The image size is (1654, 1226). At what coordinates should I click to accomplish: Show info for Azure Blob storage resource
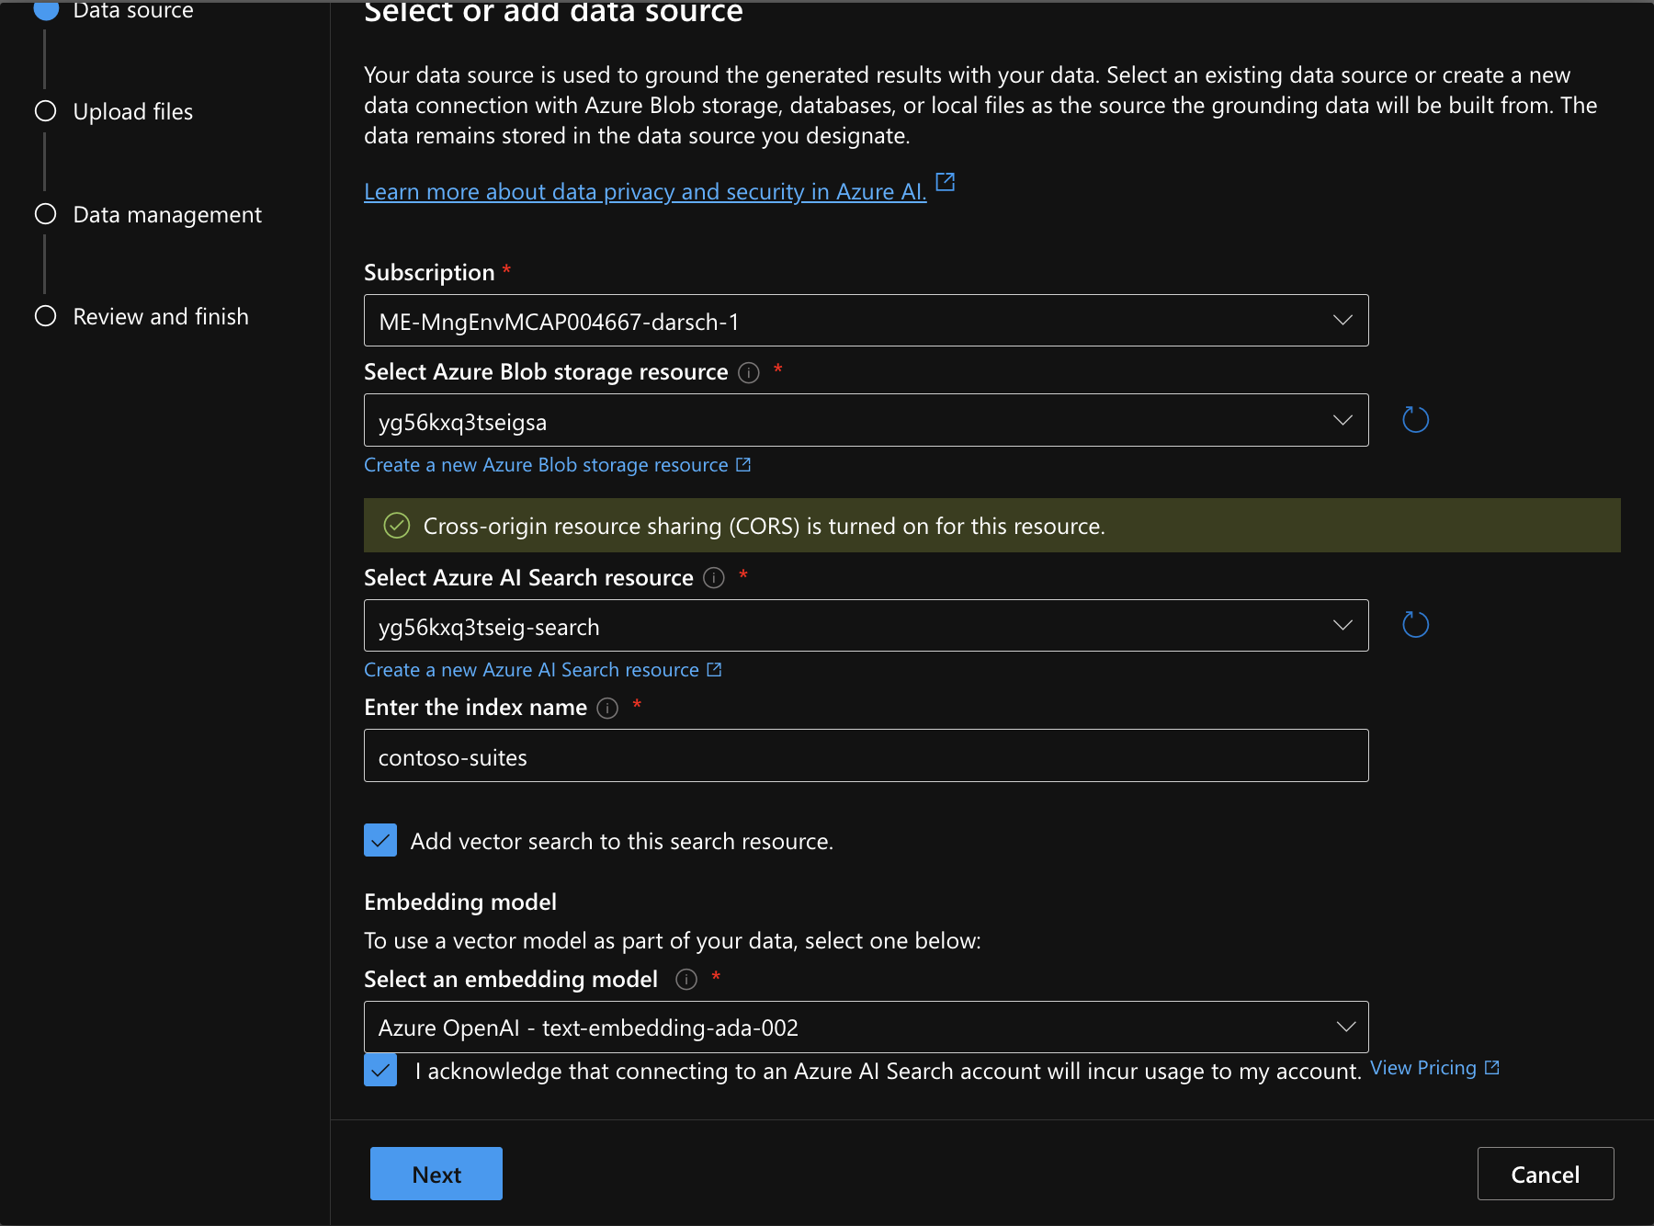(x=749, y=372)
